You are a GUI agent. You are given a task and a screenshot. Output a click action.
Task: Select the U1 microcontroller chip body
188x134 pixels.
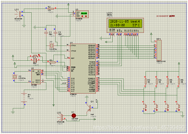point(83,69)
